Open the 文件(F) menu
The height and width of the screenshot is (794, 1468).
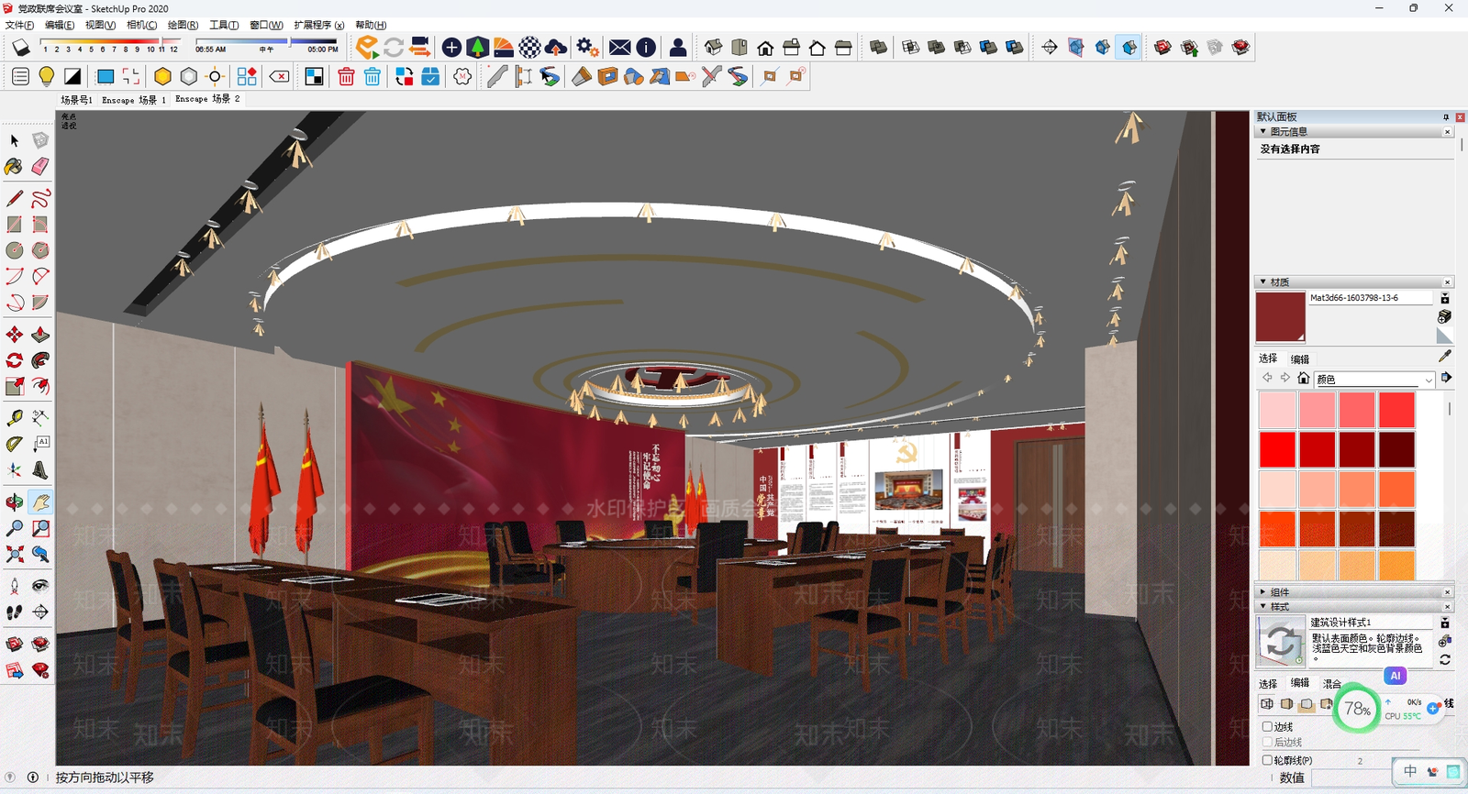point(20,25)
